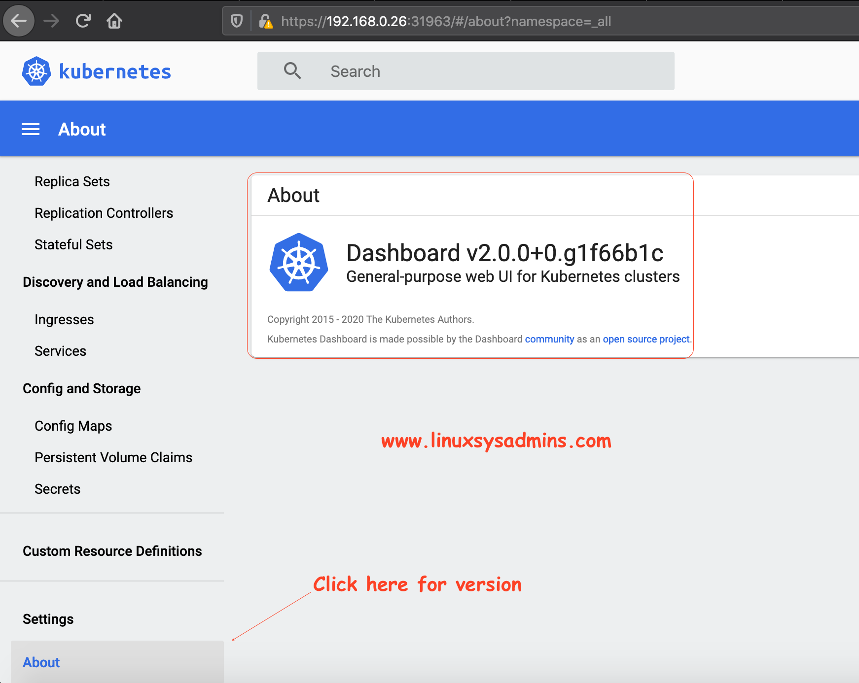
Task: View Config Maps
Action: coord(73,426)
